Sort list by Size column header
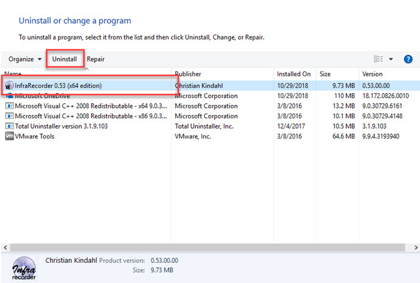 coord(325,74)
